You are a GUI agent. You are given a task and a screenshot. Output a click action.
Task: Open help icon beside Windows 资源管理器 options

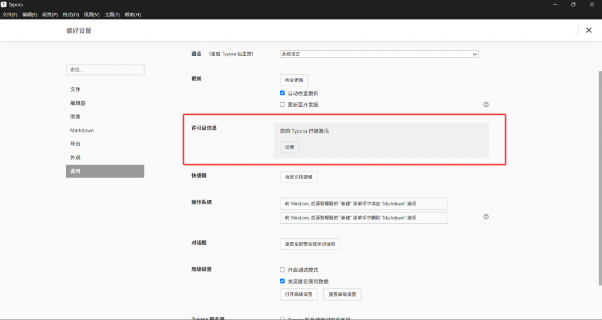(x=486, y=217)
